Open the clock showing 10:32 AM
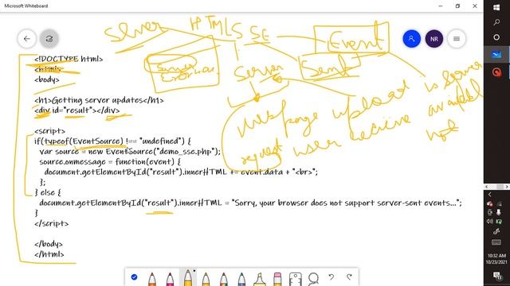Viewport: 510px width, 286px height. (x=496, y=258)
